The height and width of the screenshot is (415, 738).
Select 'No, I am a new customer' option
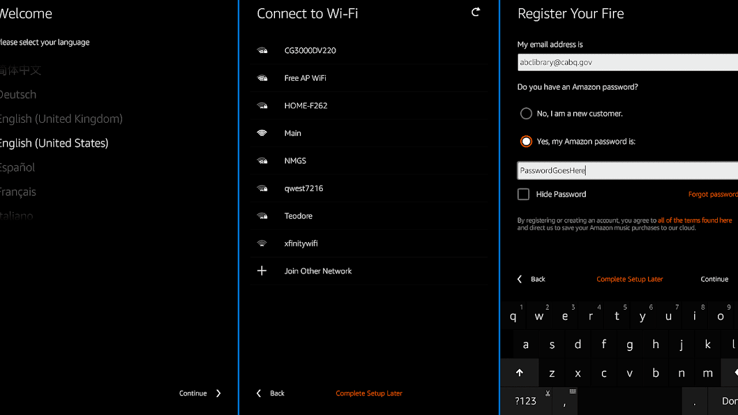[526, 114]
